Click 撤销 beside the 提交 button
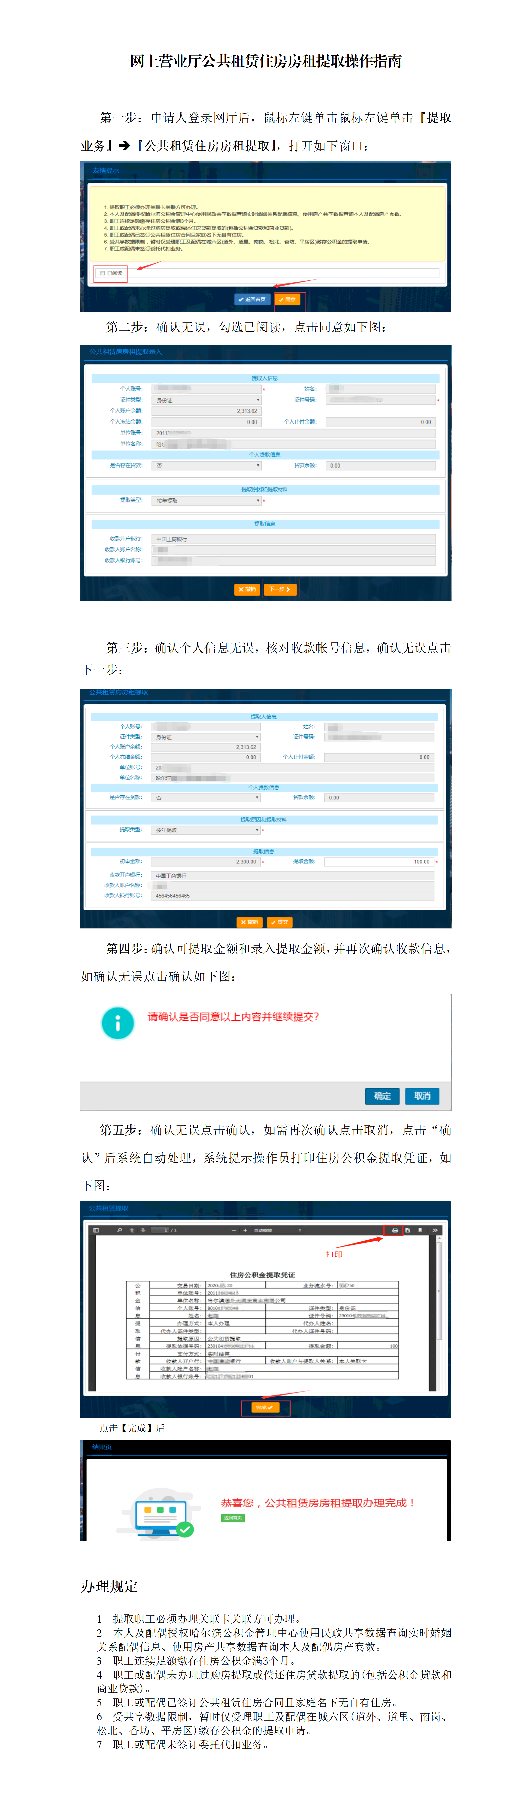532x1803 pixels. point(249,922)
